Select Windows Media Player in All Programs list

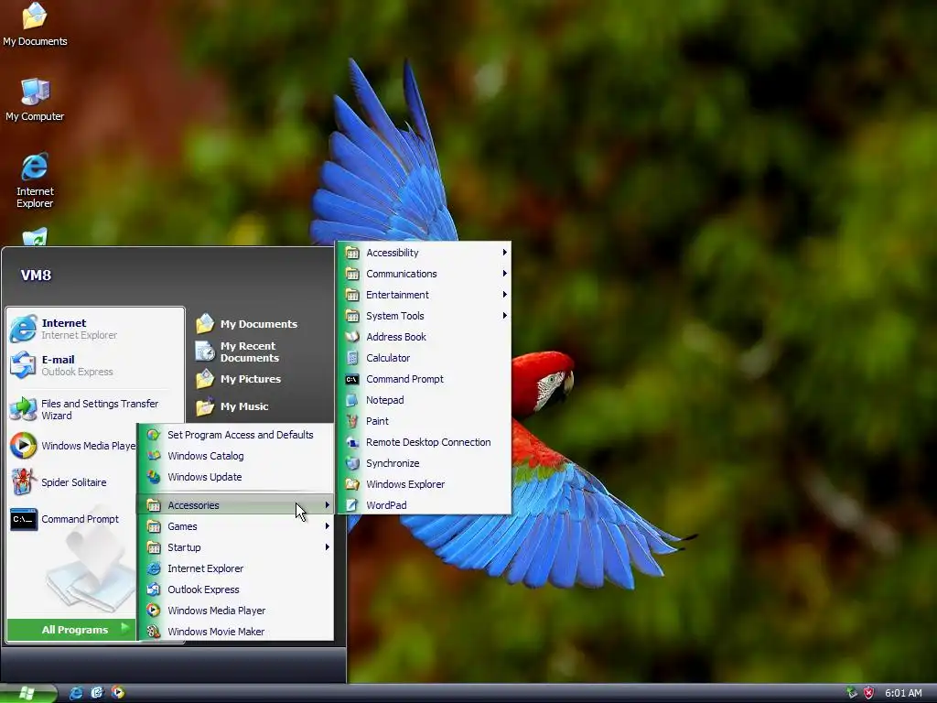coord(235,611)
